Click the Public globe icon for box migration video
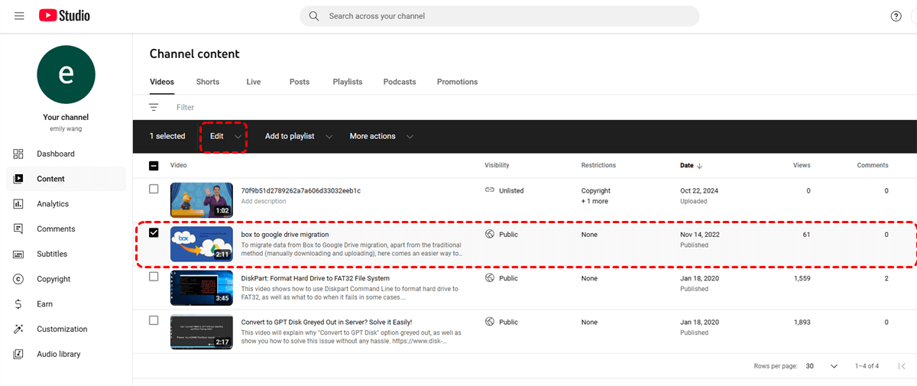Image resolution: width=917 pixels, height=386 pixels. (490, 234)
